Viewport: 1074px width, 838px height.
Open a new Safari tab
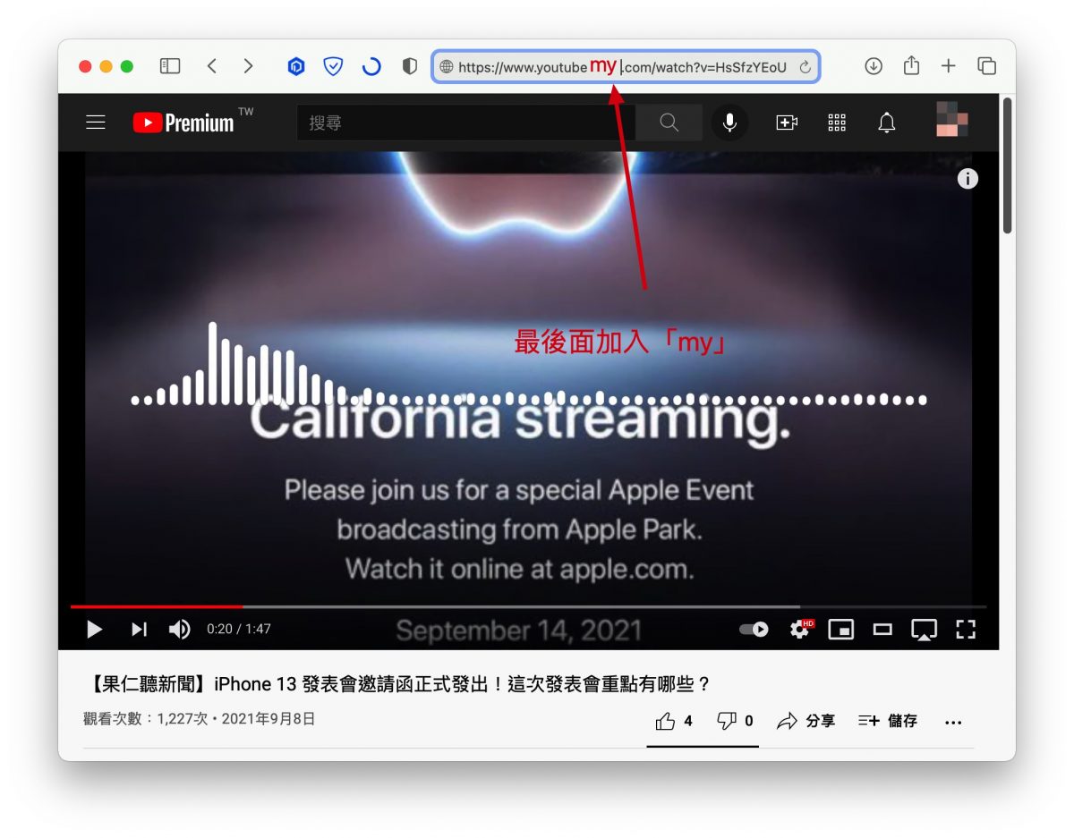pos(949,66)
